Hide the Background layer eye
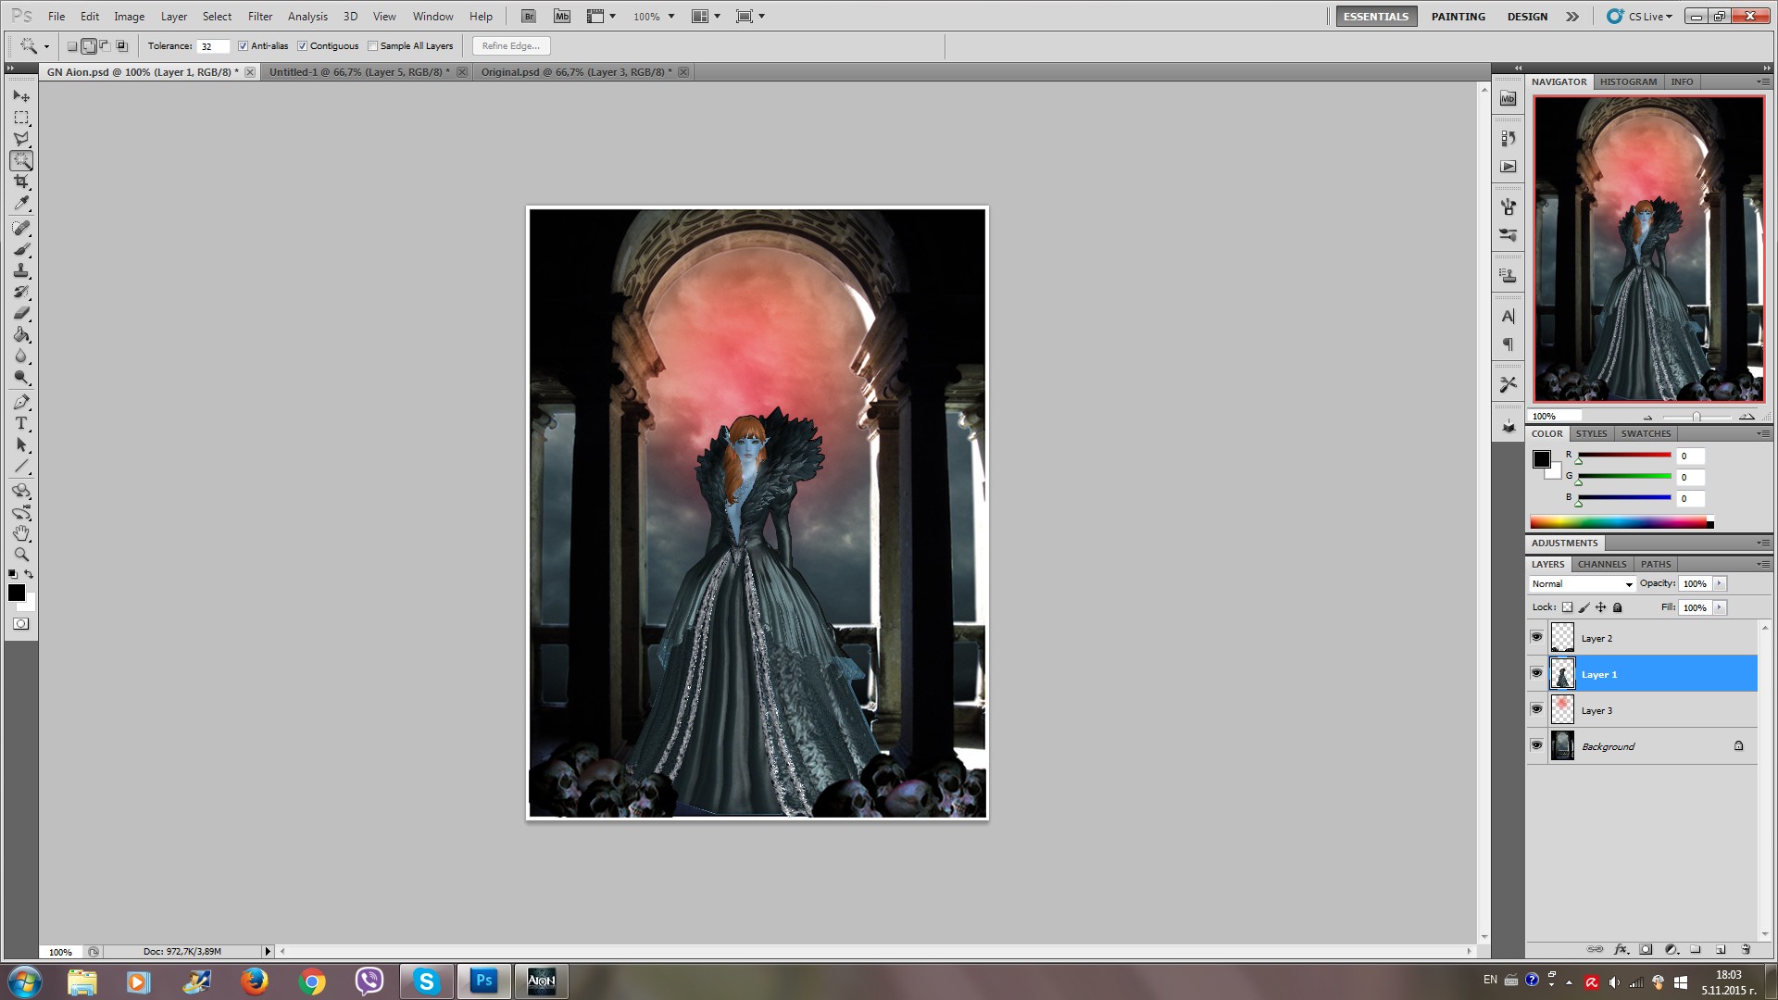Screen dimensions: 1778x1000 (x=1536, y=745)
